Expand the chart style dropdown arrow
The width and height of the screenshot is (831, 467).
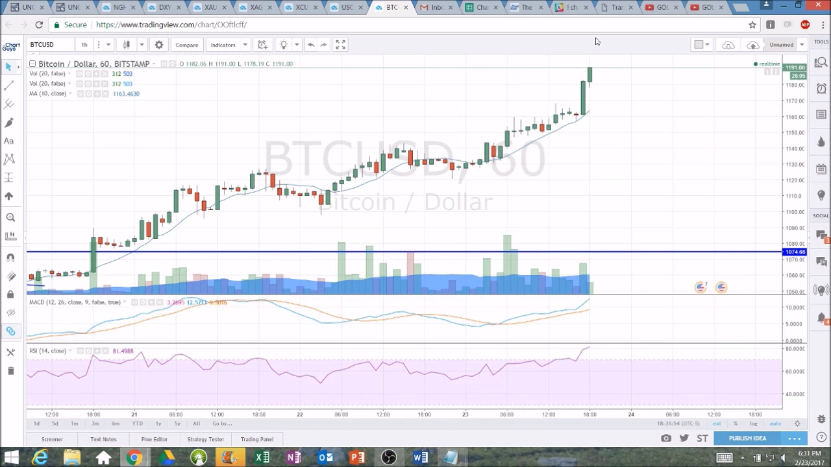[142, 45]
